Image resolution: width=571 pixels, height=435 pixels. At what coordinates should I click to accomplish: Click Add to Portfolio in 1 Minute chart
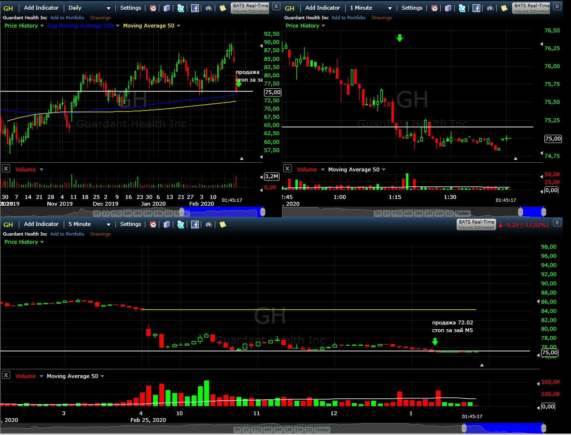(x=348, y=17)
